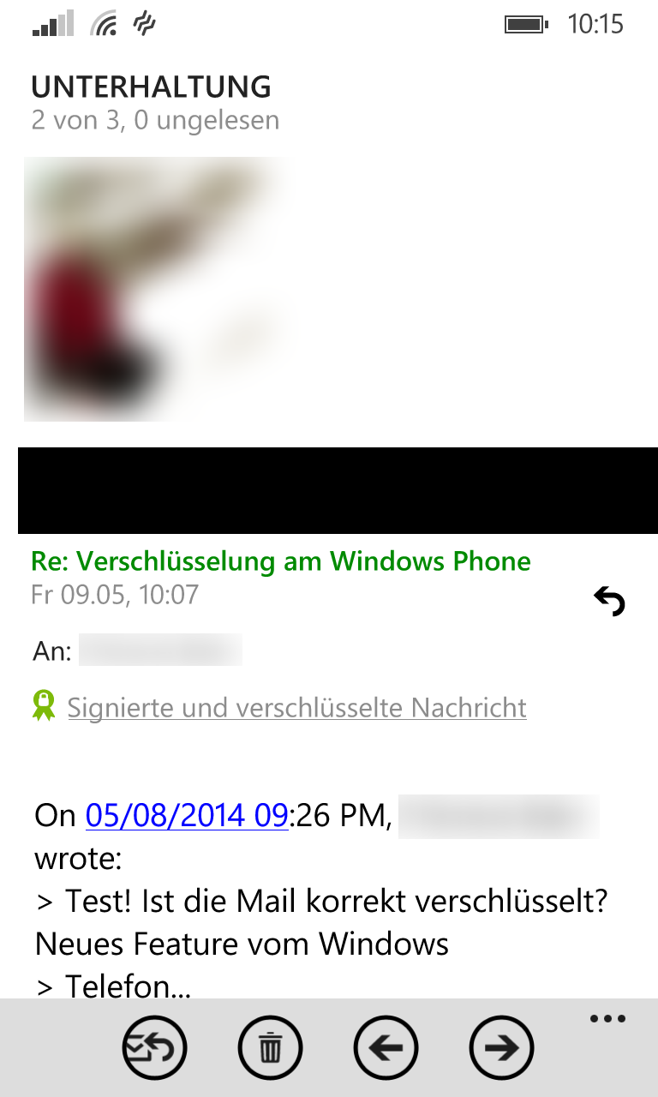
Task: Tap the blacked-out sender name bar
Action: click(x=338, y=490)
